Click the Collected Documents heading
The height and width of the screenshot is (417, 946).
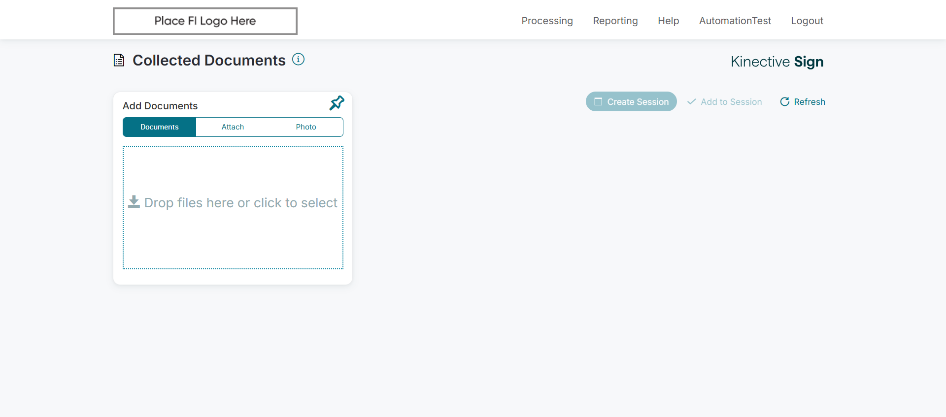pos(209,60)
